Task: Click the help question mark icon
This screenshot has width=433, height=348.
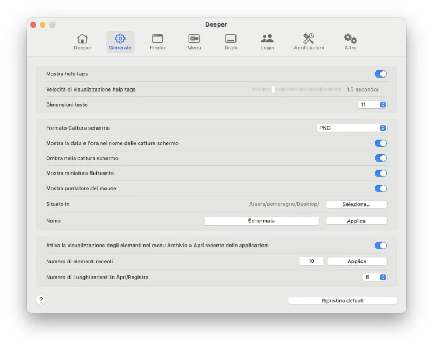Action: (x=41, y=300)
